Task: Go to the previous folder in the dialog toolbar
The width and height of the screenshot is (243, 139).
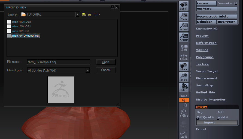Action: 84,14
